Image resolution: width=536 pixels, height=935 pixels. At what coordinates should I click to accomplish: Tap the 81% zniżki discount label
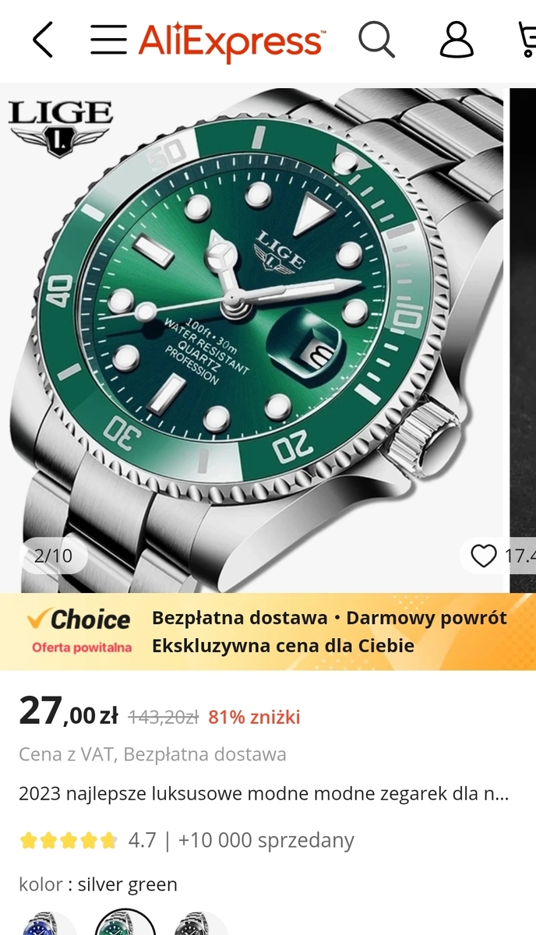click(x=254, y=717)
